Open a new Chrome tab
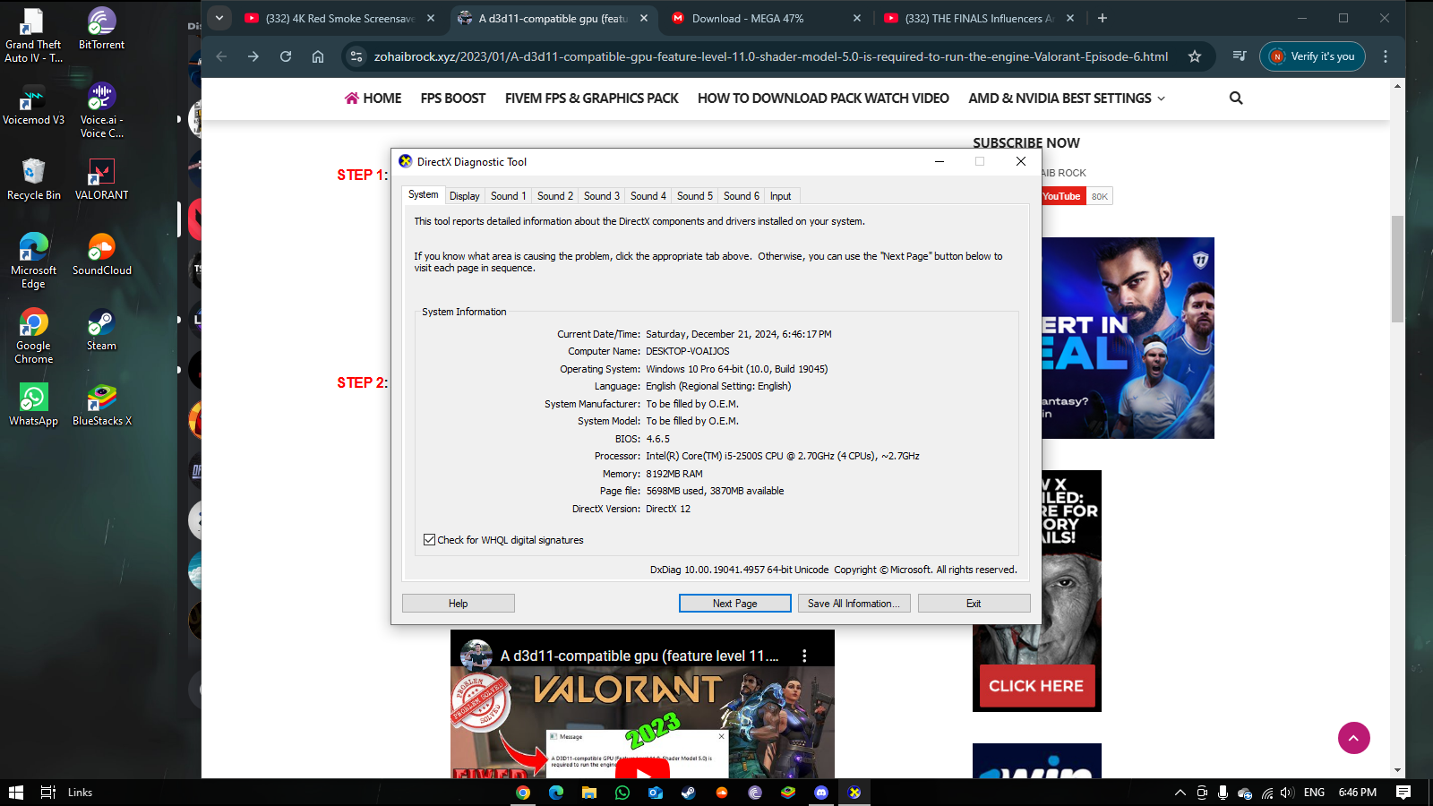The height and width of the screenshot is (806, 1433). [1103, 18]
